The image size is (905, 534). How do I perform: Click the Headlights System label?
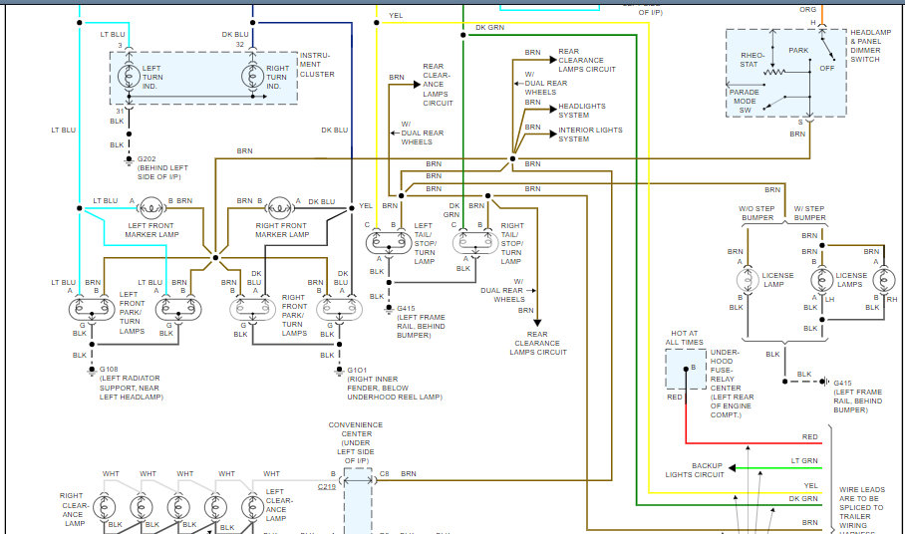pos(582,111)
